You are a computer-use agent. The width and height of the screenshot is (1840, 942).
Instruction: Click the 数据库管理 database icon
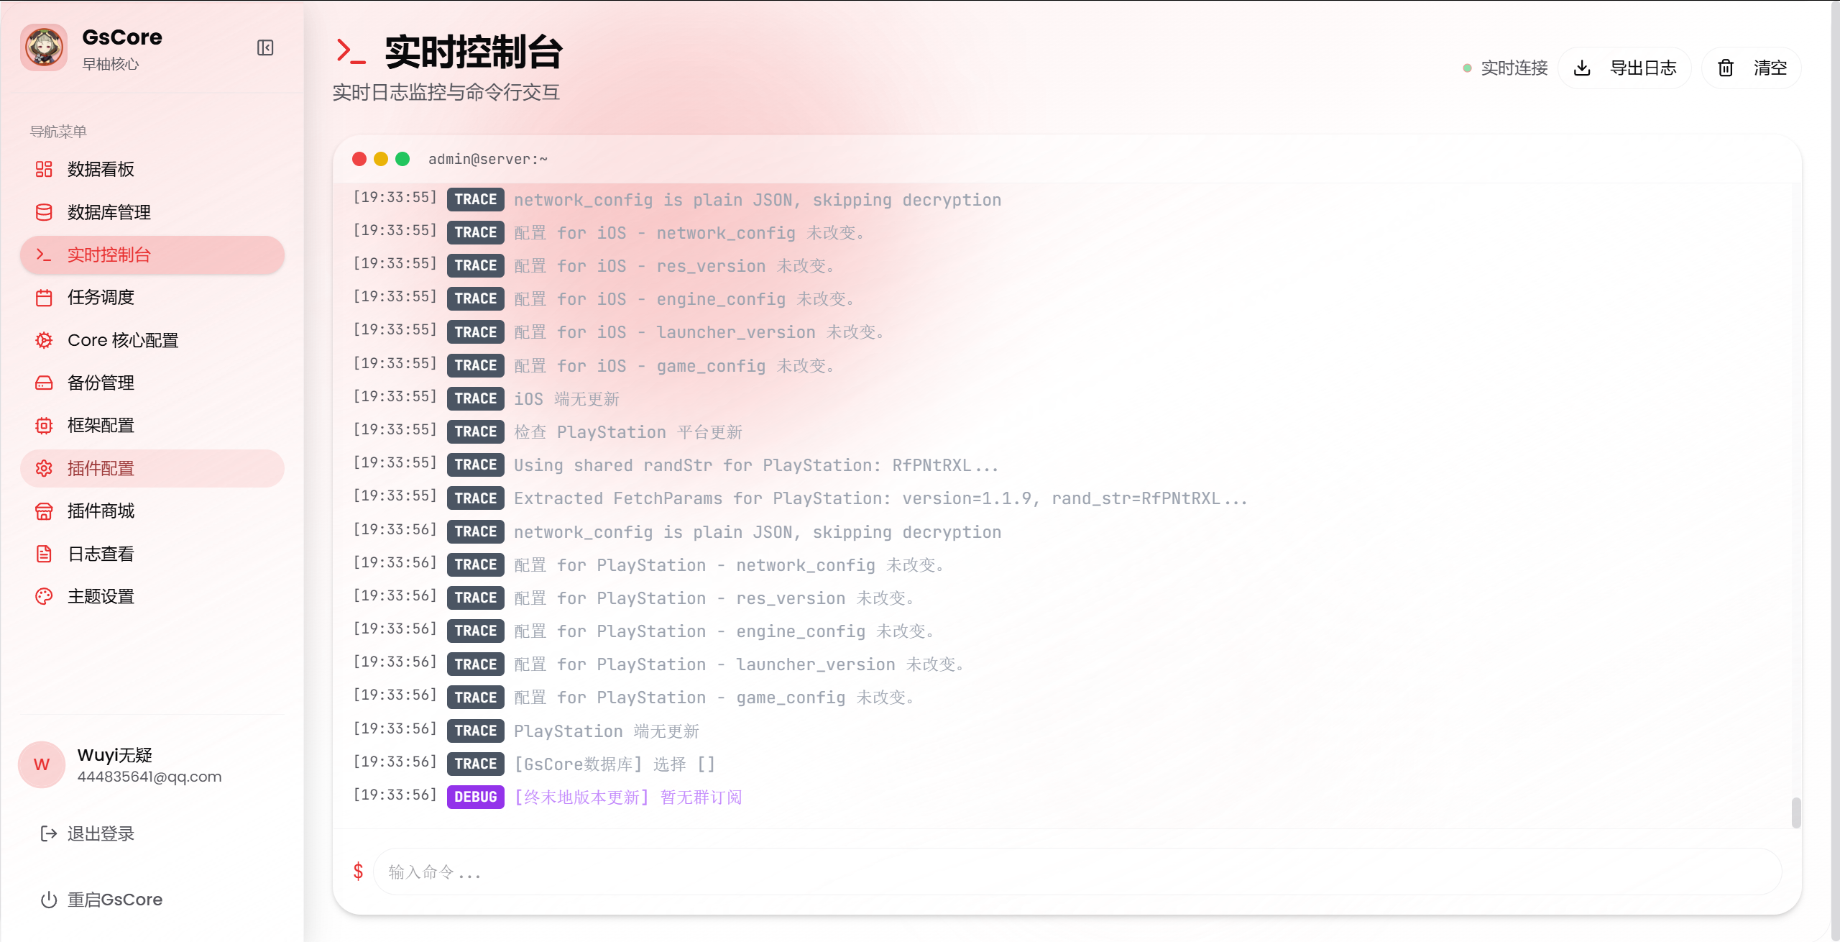pyautogui.click(x=43, y=212)
